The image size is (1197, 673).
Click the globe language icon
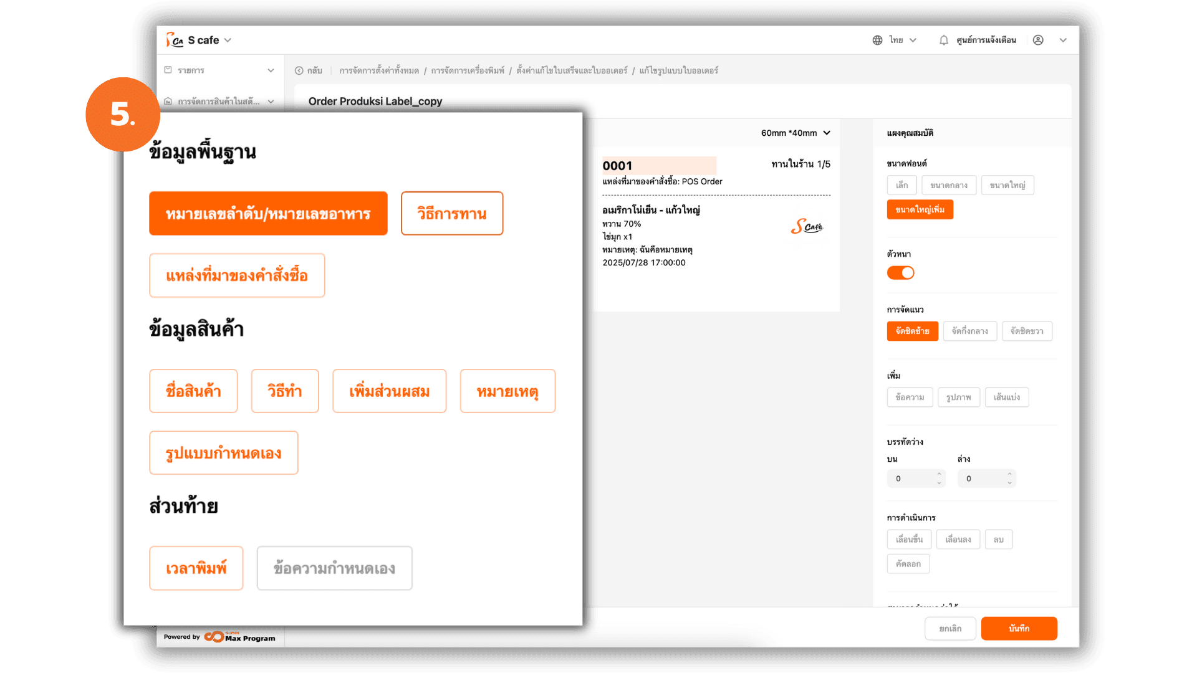(x=877, y=40)
